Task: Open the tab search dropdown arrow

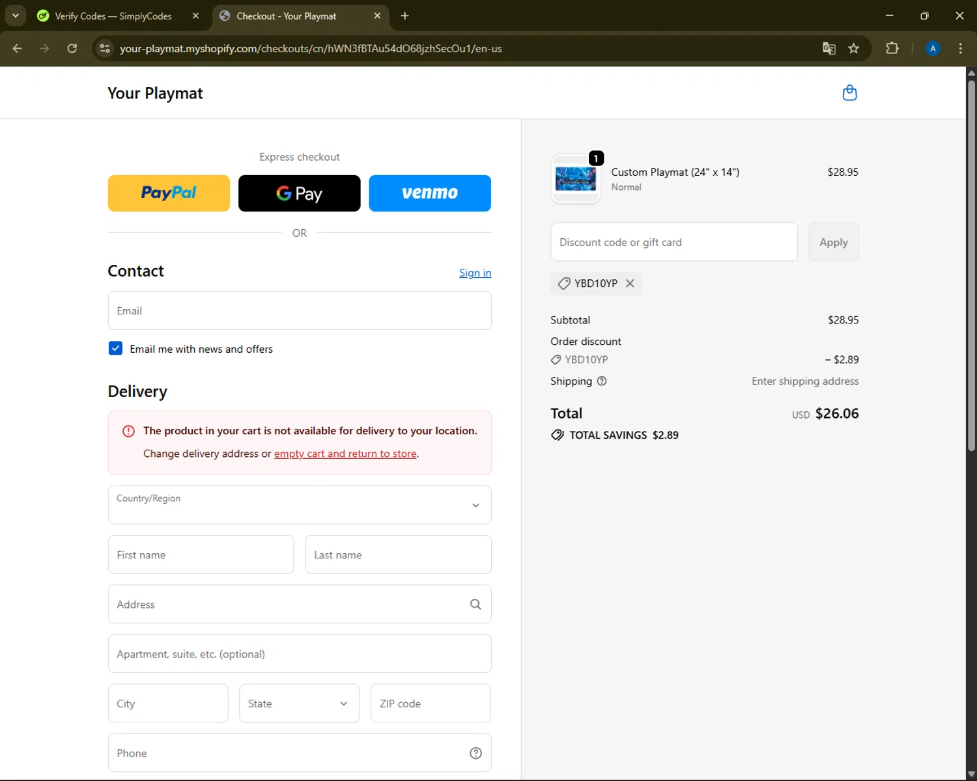Action: click(16, 16)
